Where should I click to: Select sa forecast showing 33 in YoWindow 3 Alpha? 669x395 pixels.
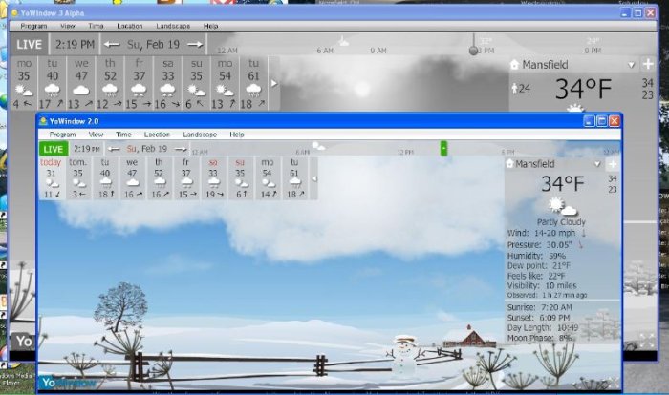(167, 84)
